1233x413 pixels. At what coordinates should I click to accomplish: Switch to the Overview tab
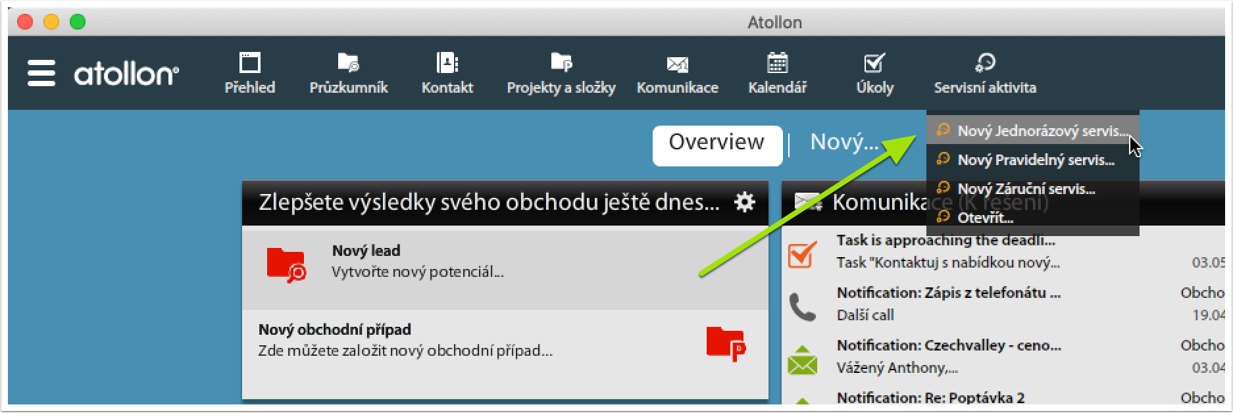[717, 145]
